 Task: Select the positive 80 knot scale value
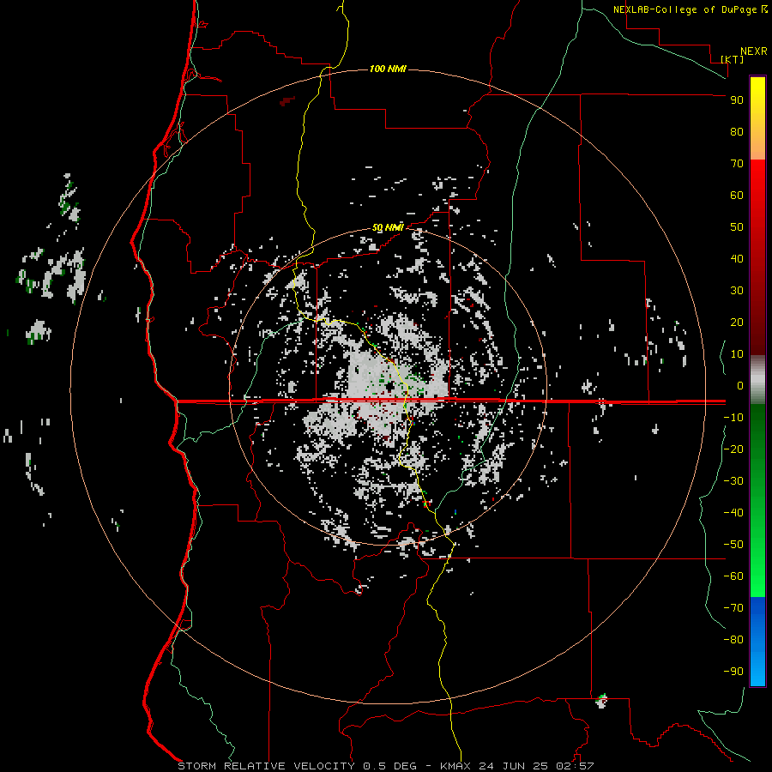coord(737,131)
